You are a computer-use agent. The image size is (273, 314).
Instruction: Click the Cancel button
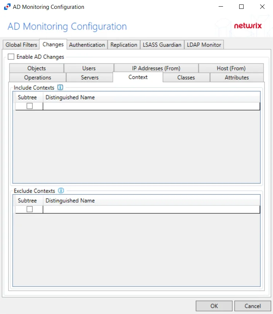(x=253, y=306)
